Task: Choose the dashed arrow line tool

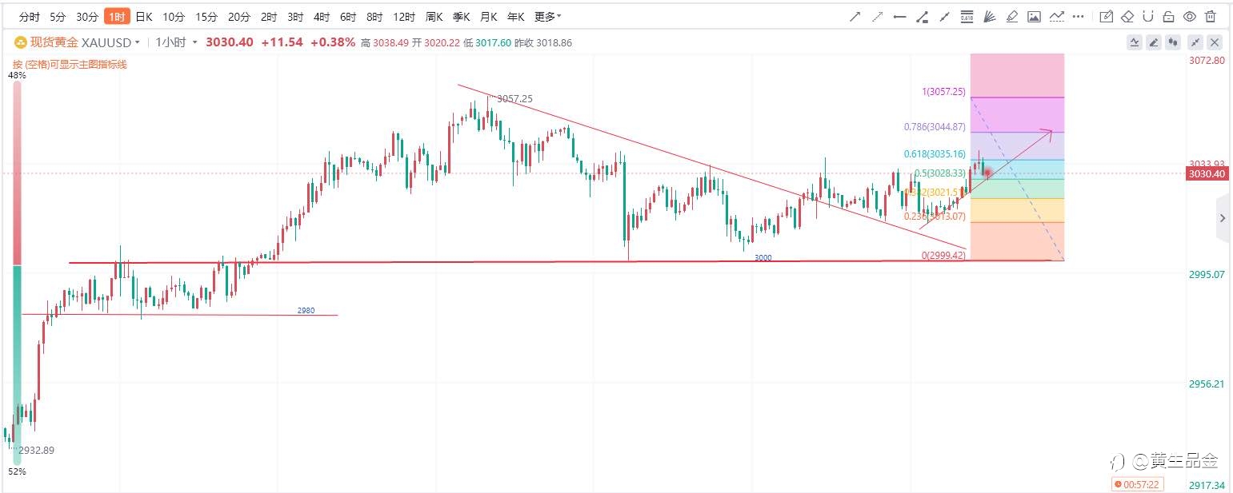Action: 878,16
